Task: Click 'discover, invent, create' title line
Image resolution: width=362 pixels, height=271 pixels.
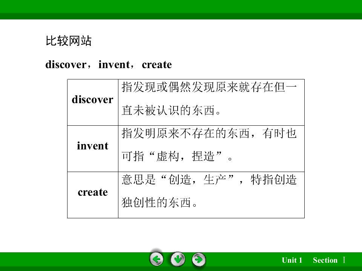Action: pos(109,64)
